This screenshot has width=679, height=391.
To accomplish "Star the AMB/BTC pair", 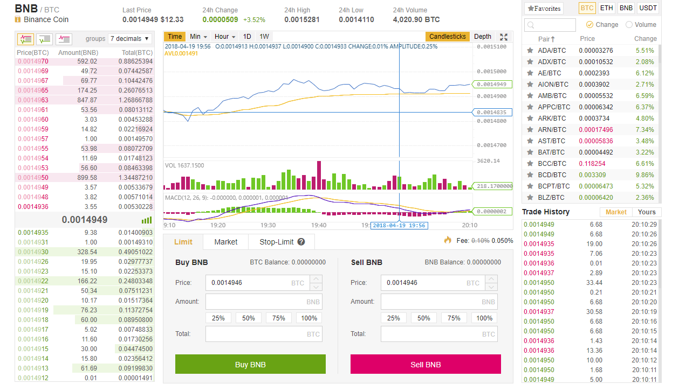I will (530, 95).
